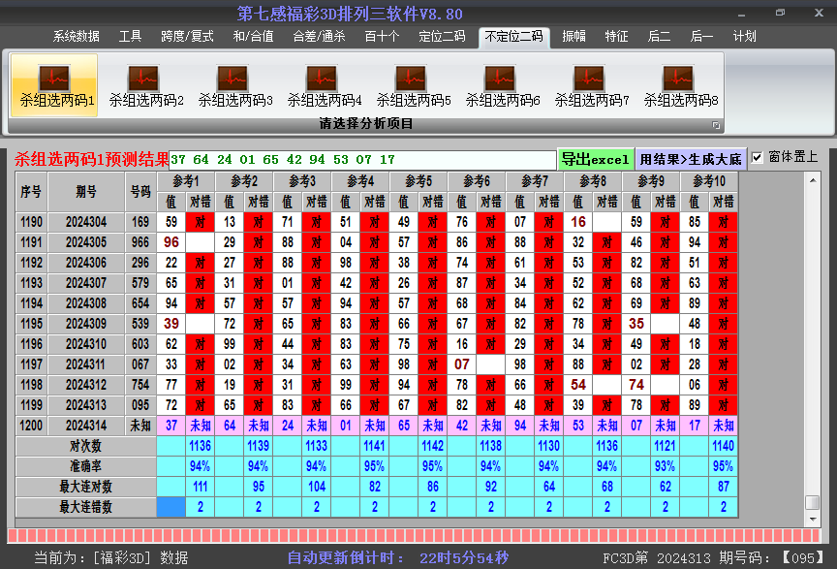Screen dimensions: 837x569
Task: Click the 最大连错数 row label
Action: pos(86,507)
